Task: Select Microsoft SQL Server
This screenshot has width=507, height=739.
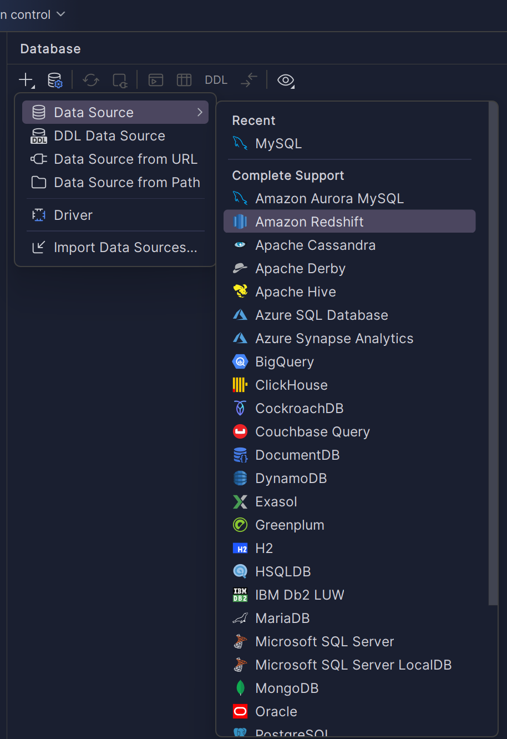Action: click(x=349, y=641)
